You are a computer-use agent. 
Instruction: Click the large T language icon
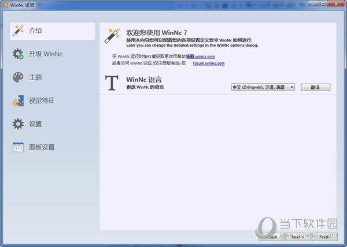coord(112,83)
